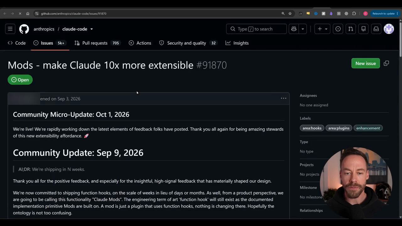Screen dimensions: 402x226
Task: Focus the Type / to search field
Action: 256,29
